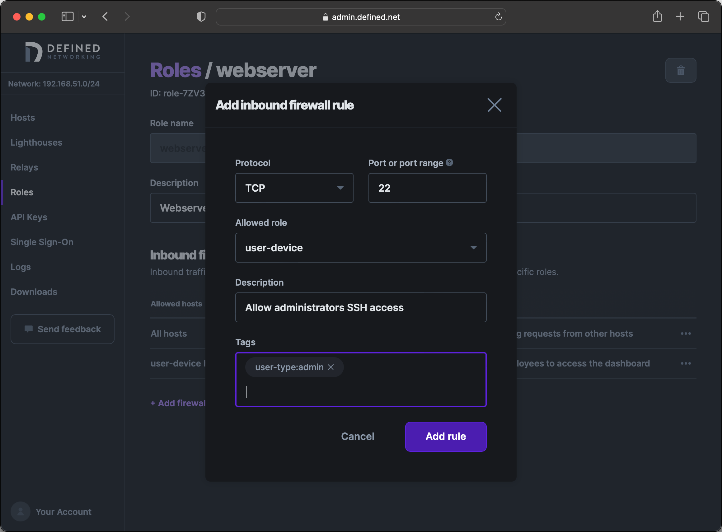
Task: Click the Your Account avatar icon
Action: 20,511
